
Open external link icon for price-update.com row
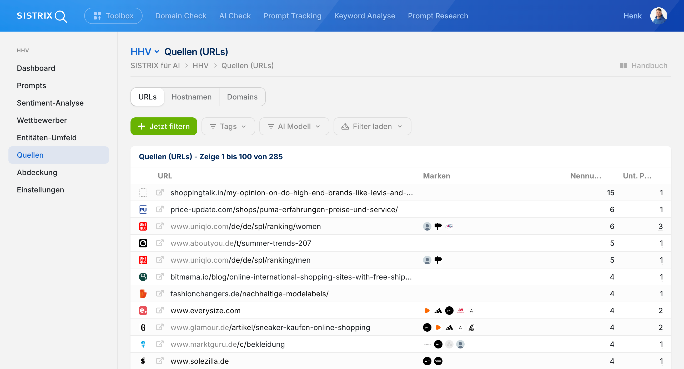[x=160, y=209]
